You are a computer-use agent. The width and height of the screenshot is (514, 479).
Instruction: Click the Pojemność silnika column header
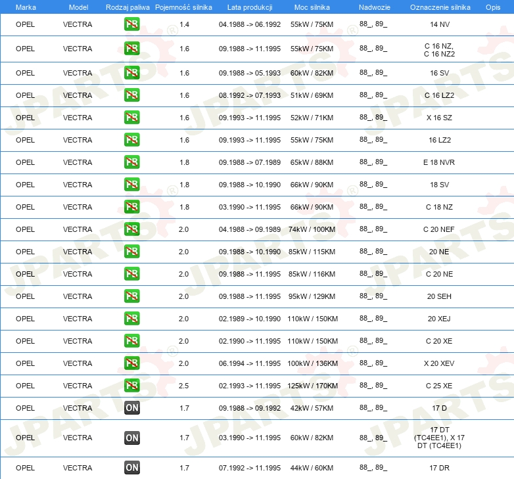[x=183, y=7]
